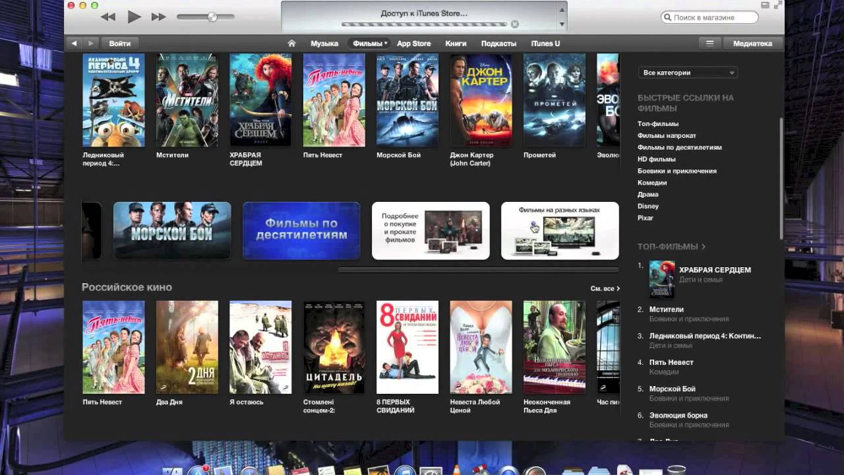Click 'См. все' next to Российское кино
This screenshot has height=475, width=844.
605,288
